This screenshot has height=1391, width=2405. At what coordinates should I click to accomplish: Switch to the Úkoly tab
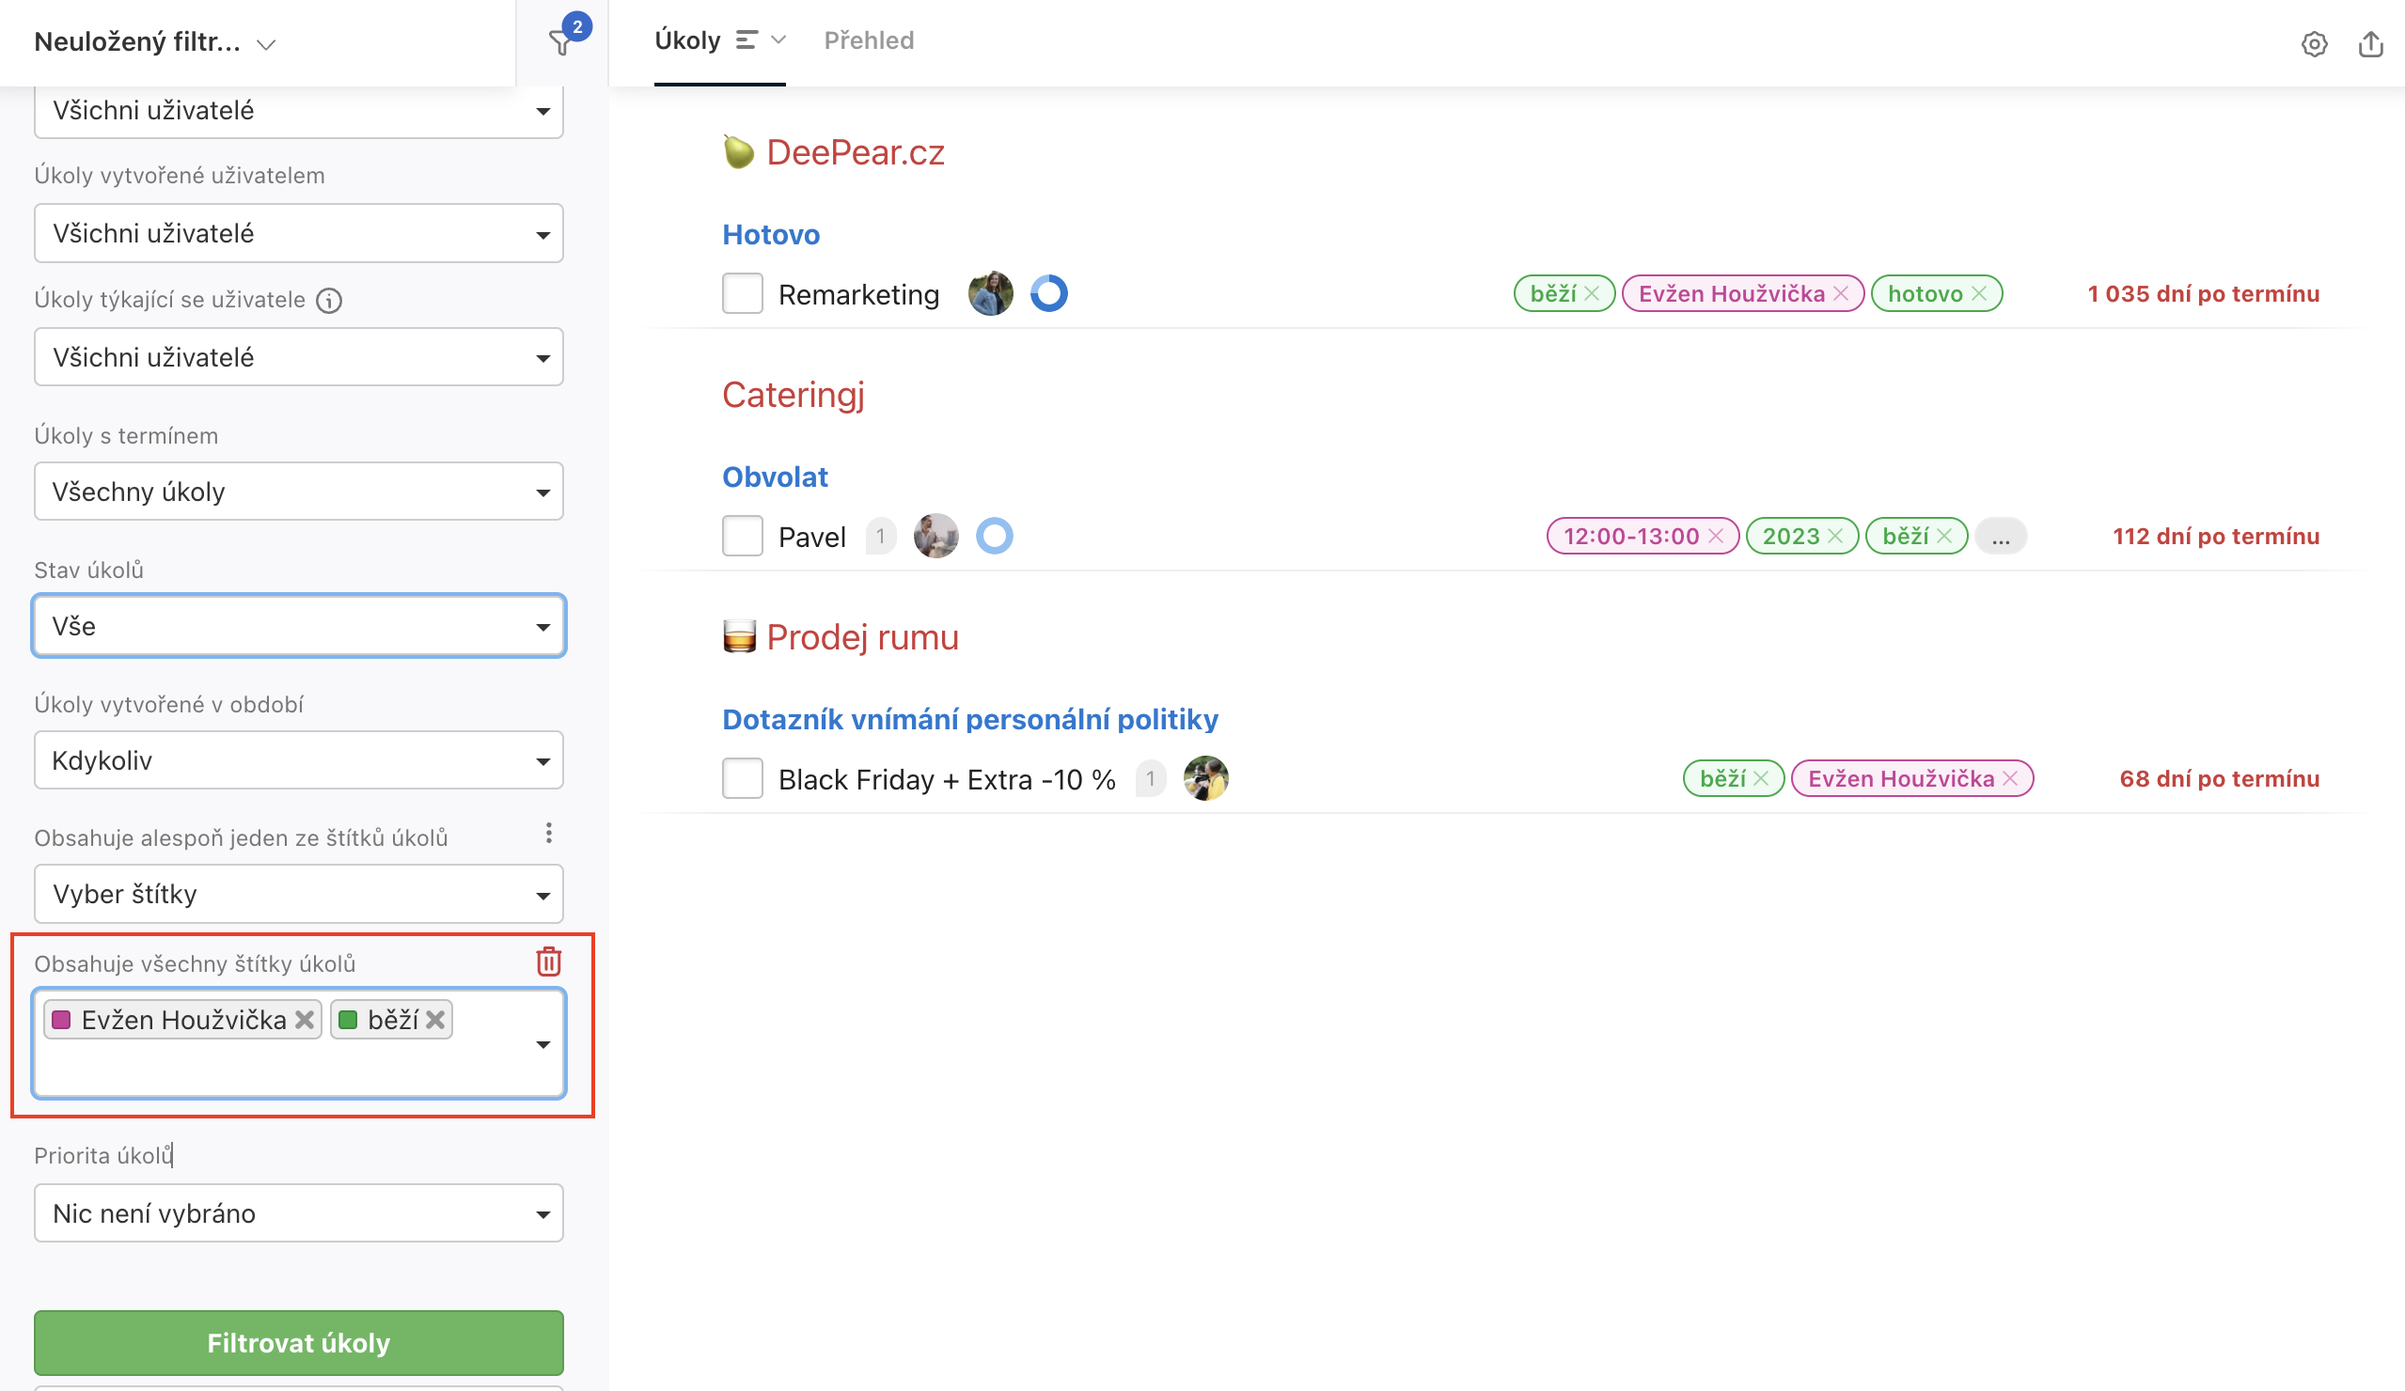point(687,40)
